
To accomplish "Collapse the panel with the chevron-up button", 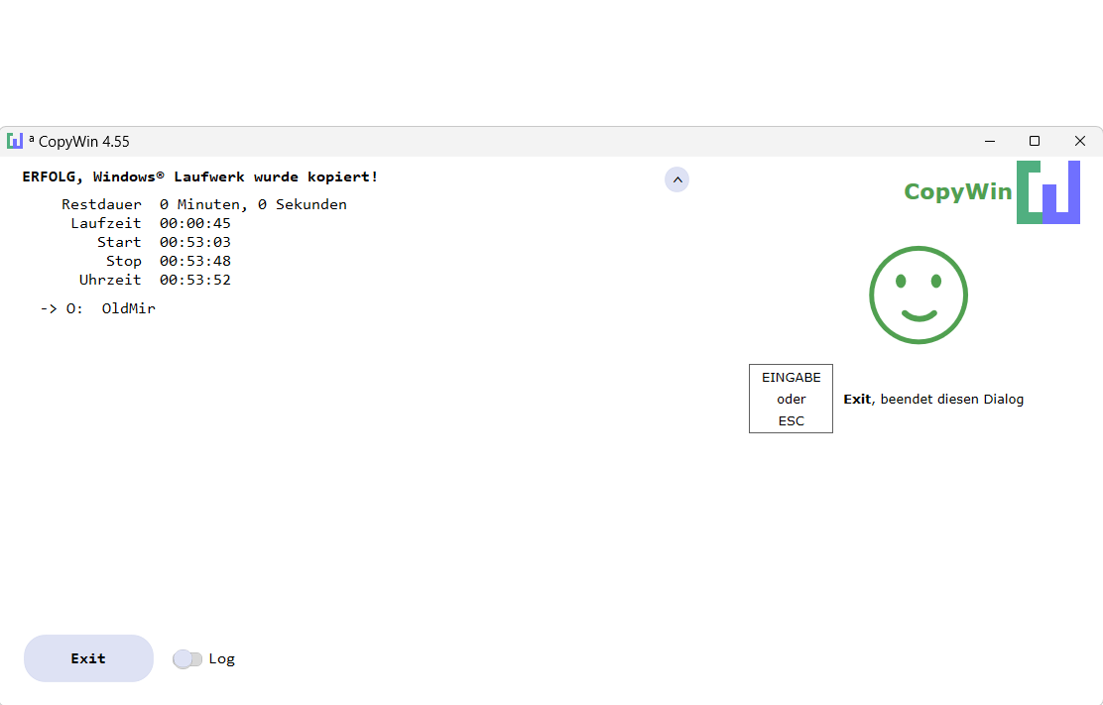I will point(676,179).
